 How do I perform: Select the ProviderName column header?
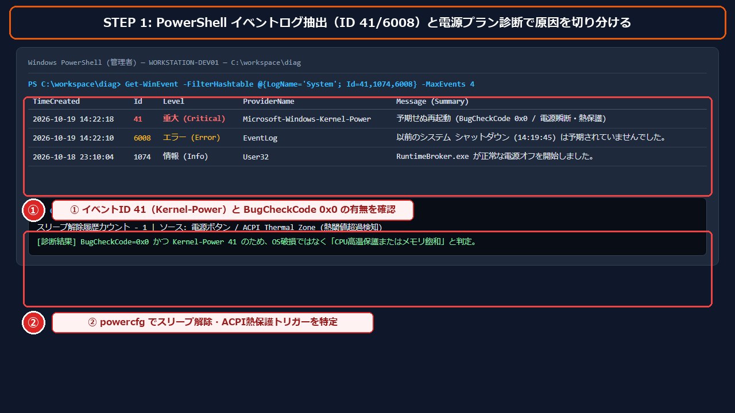coord(268,102)
